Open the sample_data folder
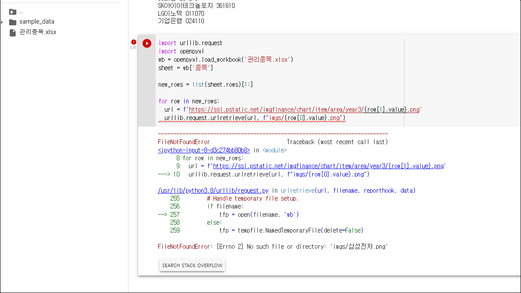The image size is (521, 293). coord(36,21)
